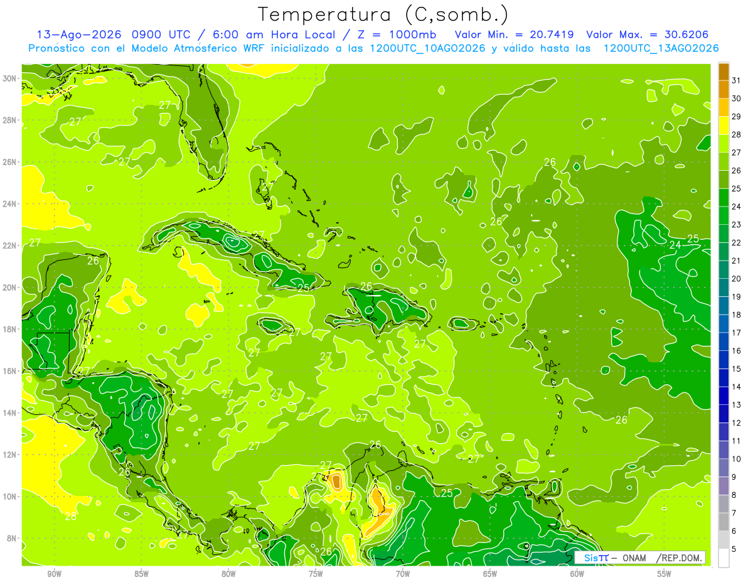The image size is (753, 582).
Task: Click the legend color band between 28 and 29
Action: point(724,126)
